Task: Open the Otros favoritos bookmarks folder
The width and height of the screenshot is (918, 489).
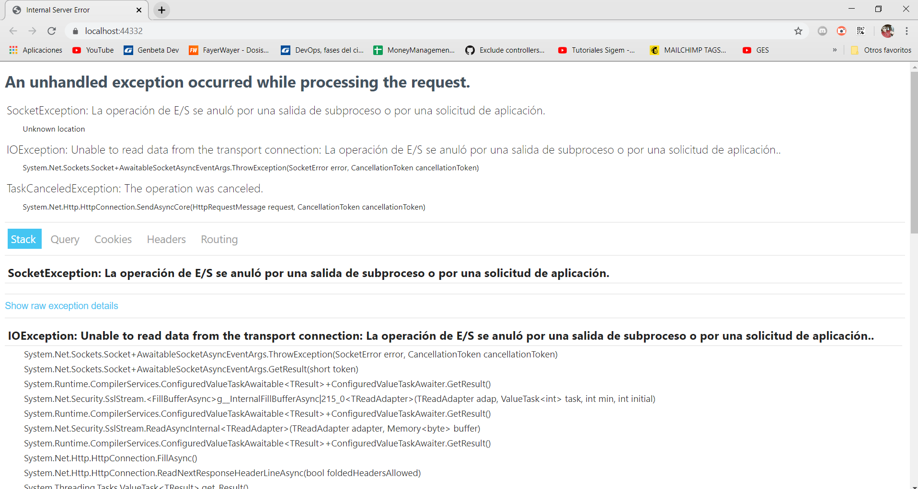Action: point(881,50)
